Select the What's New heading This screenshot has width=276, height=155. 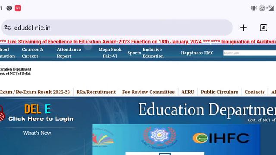pos(37,133)
